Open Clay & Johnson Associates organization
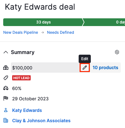This screenshot has height=128, width=125. (x=41, y=121)
